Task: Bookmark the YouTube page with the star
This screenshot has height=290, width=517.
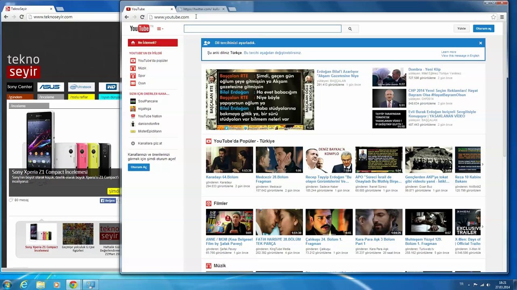Action: [x=493, y=17]
